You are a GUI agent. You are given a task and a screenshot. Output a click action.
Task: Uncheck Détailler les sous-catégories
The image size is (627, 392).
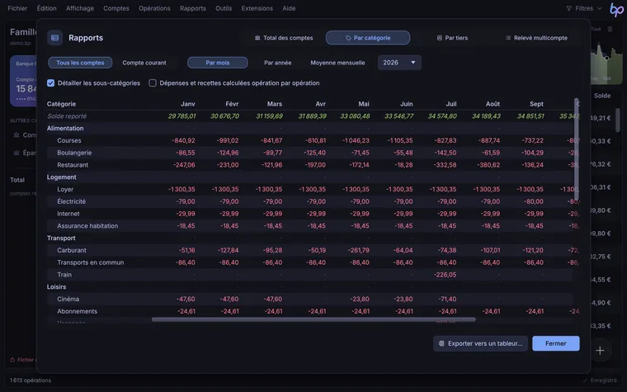[x=51, y=83]
